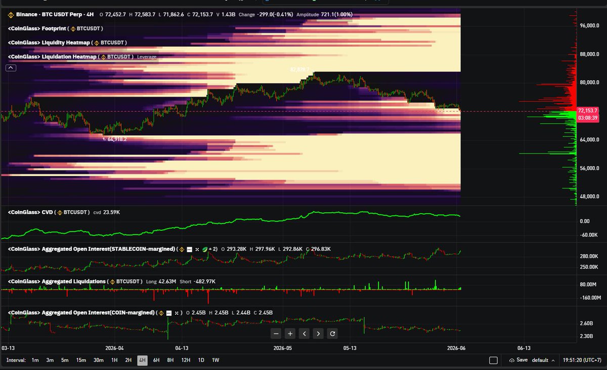
Task: Click OKX exchange icon in STABLECOIN-margined label
Action: (197, 249)
